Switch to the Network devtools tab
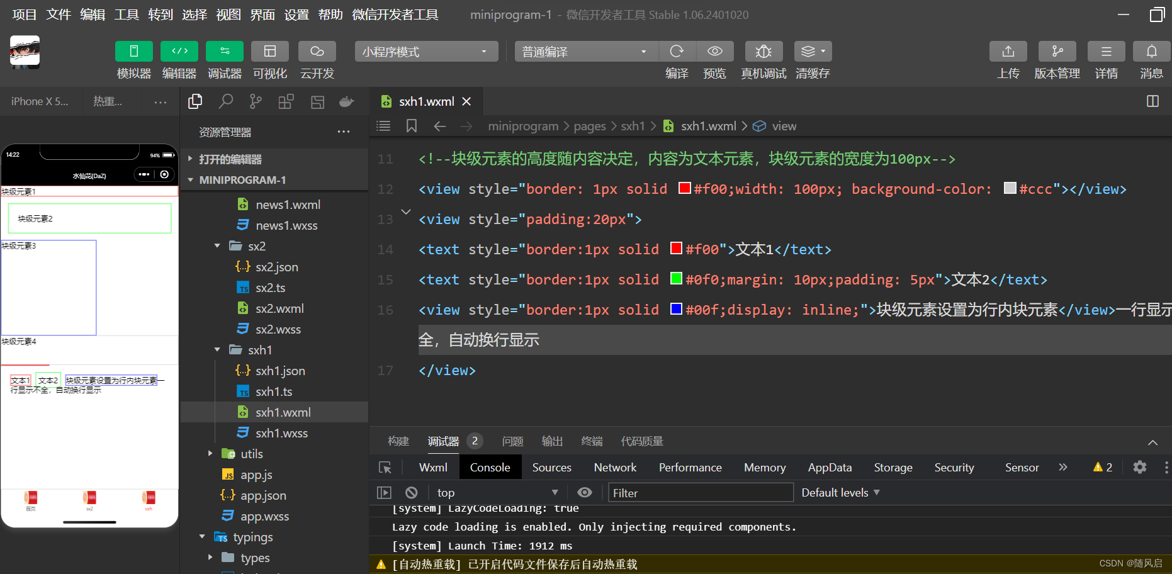 click(x=615, y=467)
